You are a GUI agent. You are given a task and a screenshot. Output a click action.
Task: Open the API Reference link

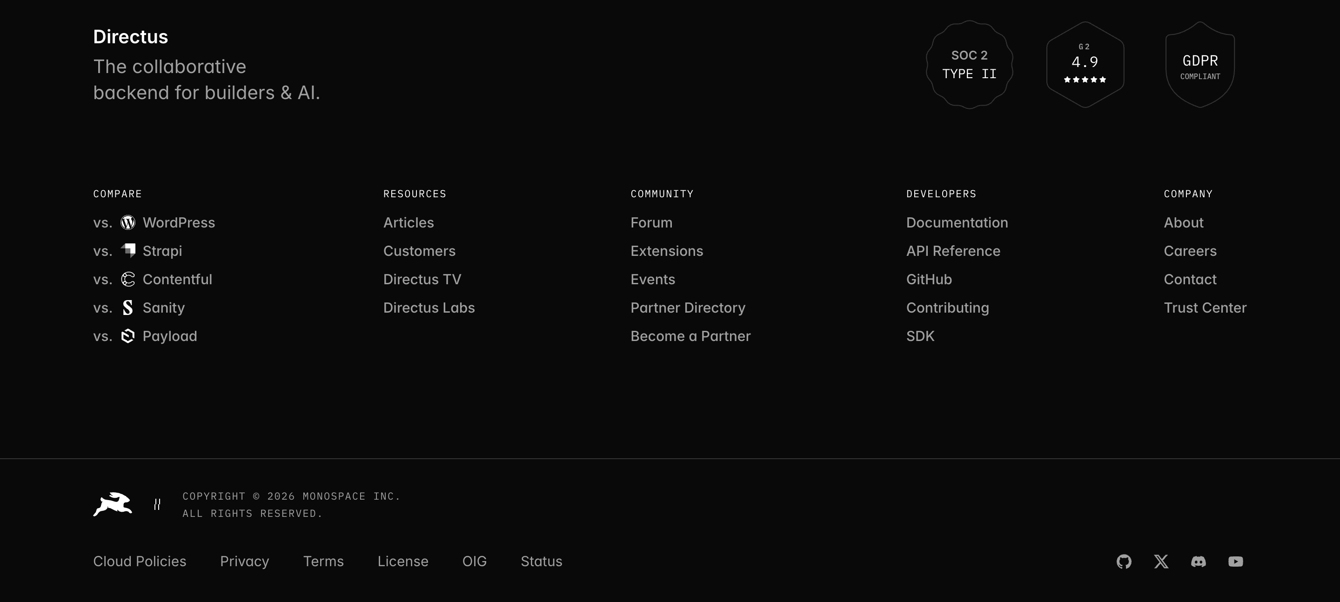coord(953,251)
